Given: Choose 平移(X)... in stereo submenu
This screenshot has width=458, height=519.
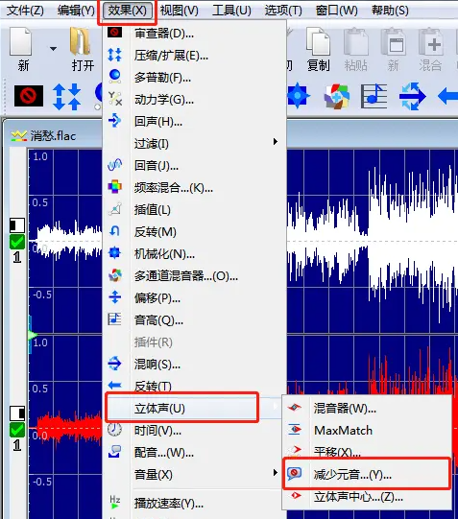Looking at the screenshot, I should pyautogui.click(x=367, y=451).
